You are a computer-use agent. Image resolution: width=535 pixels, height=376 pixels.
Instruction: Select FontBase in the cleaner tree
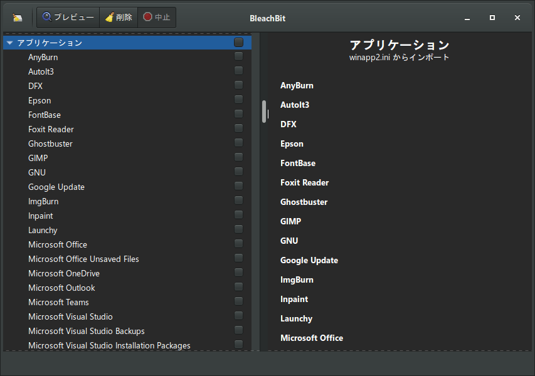click(x=127, y=115)
